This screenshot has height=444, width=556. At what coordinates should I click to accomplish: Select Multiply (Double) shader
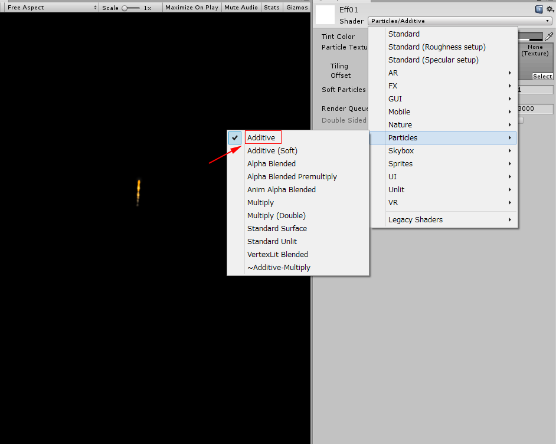(298, 215)
